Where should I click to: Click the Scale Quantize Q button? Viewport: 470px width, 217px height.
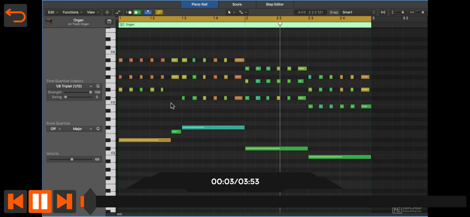98,129
